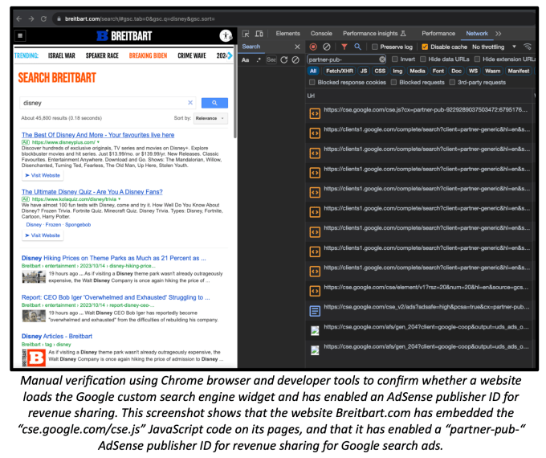Switch to the Elements tab
This screenshot has height=458, width=546.
point(287,34)
